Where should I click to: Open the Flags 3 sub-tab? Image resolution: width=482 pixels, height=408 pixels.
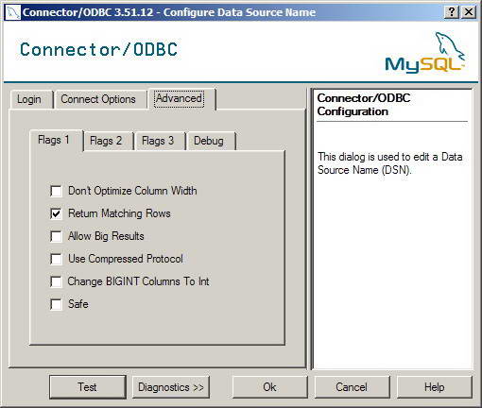159,141
